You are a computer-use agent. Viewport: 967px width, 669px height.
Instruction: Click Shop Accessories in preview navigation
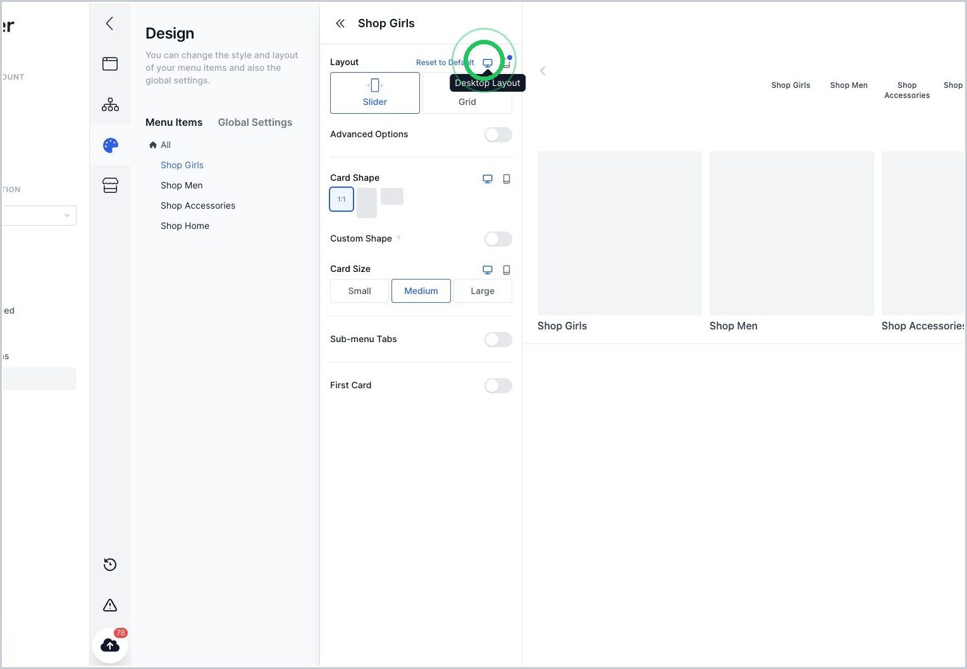pos(907,90)
